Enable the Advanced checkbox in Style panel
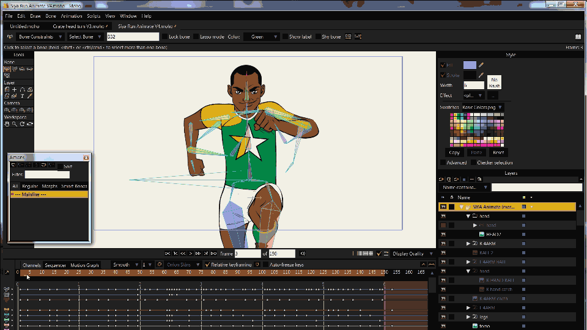587x330 pixels. click(443, 163)
